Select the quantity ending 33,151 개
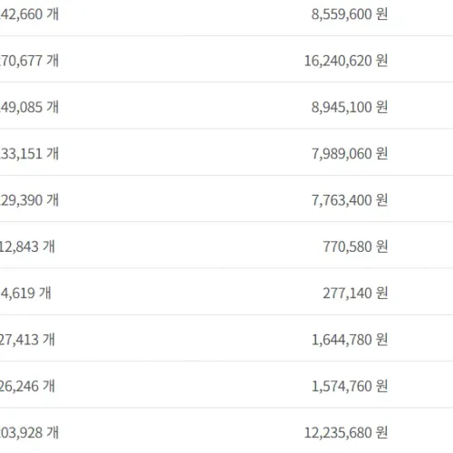Viewport: 453px width, 453px height. (x=29, y=154)
